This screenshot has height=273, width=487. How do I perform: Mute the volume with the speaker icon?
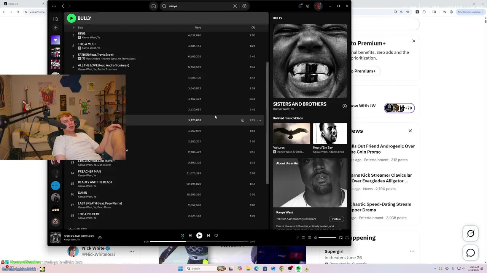(x=315, y=238)
